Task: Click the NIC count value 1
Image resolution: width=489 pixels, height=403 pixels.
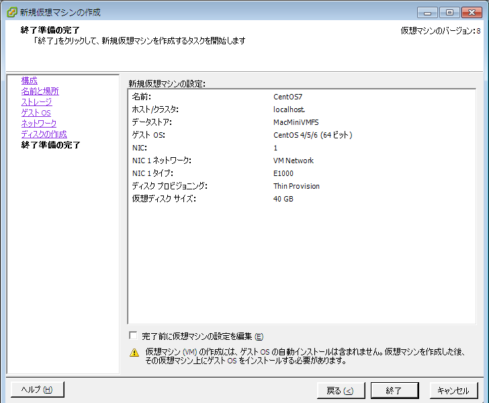Action: (x=275, y=148)
